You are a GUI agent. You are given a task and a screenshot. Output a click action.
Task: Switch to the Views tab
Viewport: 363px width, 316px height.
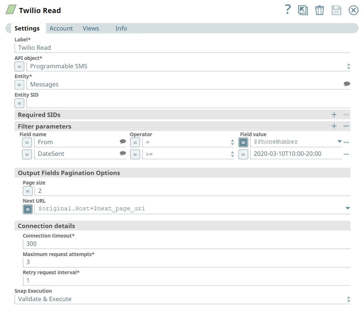(91, 28)
